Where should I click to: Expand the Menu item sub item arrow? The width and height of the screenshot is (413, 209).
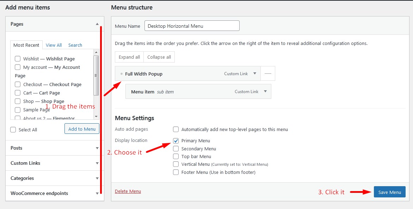pos(265,92)
